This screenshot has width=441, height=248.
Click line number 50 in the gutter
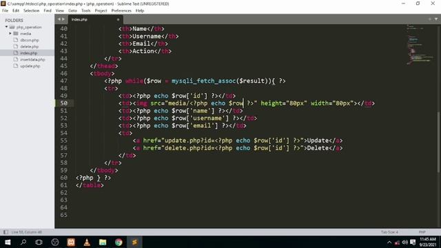click(64, 103)
